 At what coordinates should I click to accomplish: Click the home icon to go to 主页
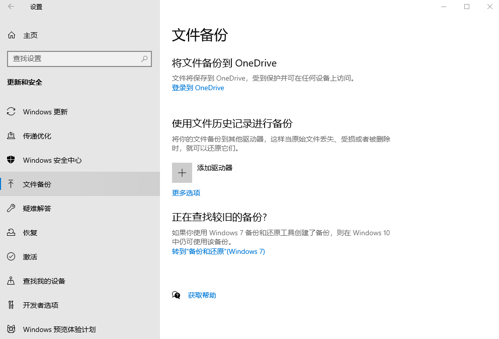11,35
